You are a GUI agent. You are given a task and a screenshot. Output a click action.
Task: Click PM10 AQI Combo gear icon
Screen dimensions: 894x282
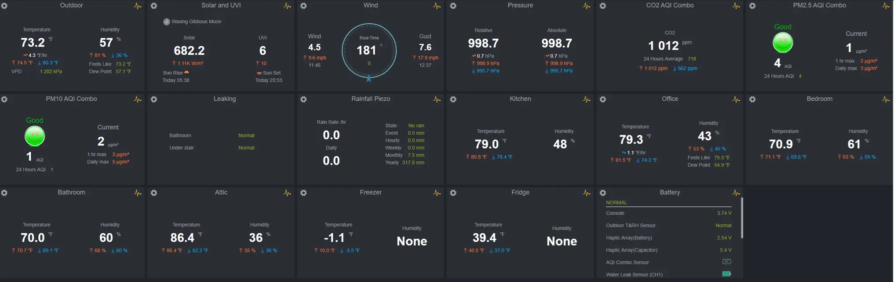4,99
